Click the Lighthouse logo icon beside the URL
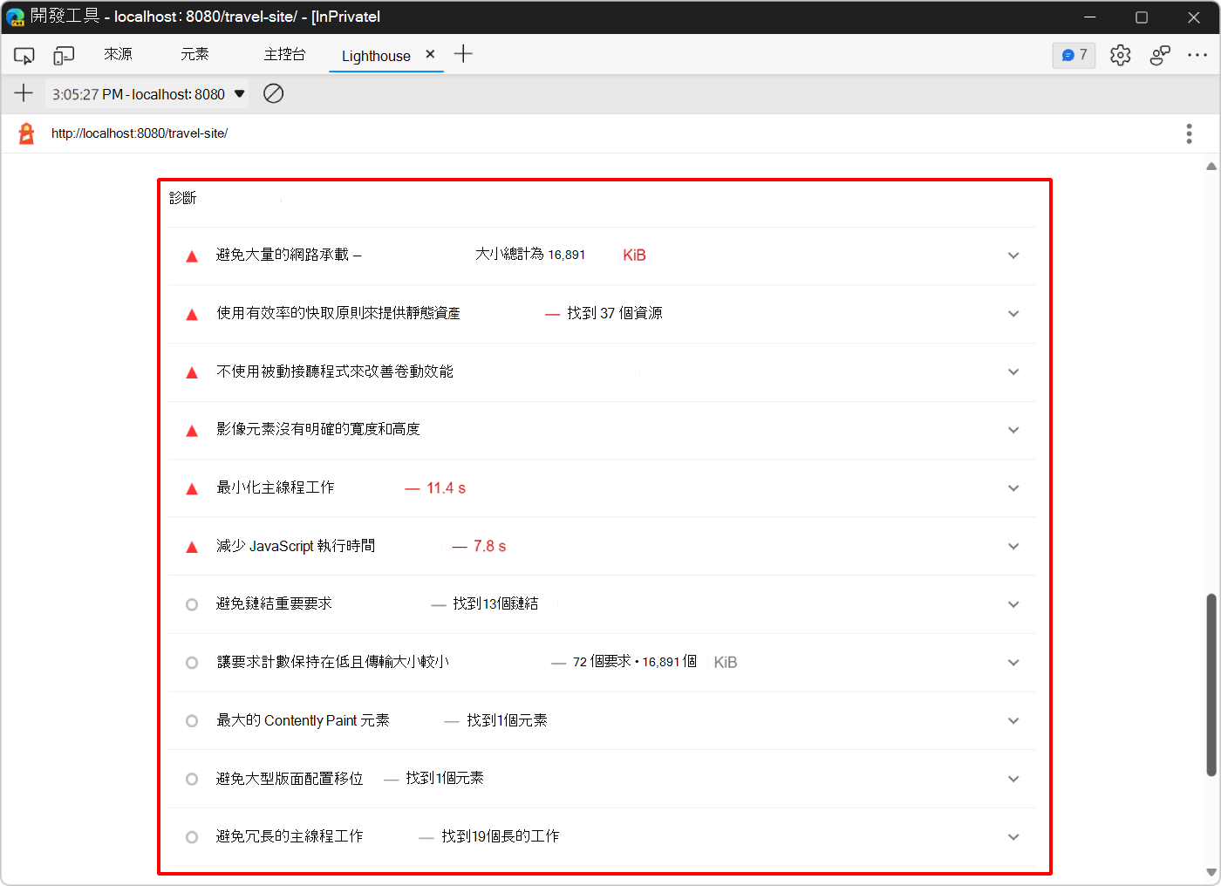Screen dimensions: 1221x886 [x=27, y=133]
